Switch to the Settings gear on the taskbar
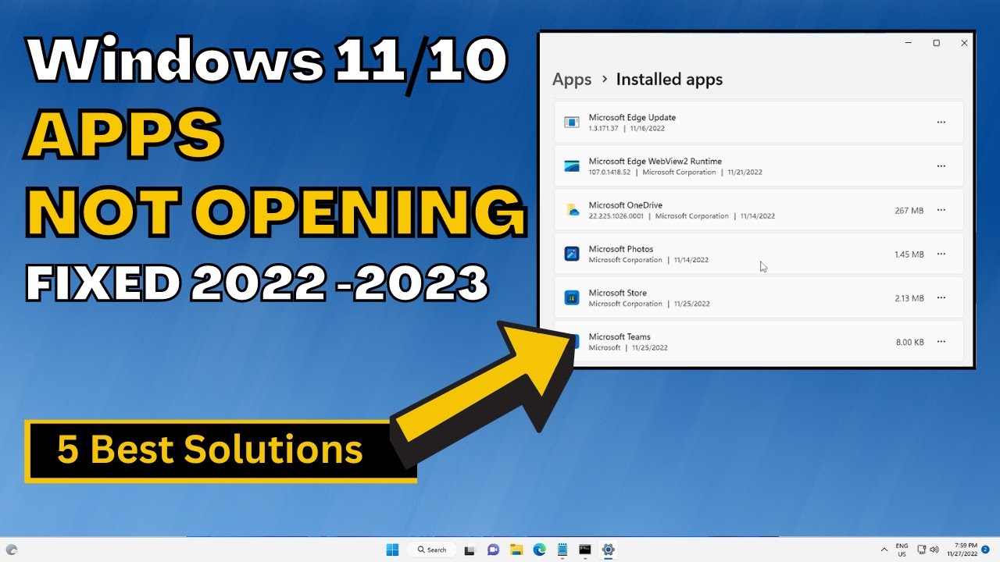 pos(608,550)
